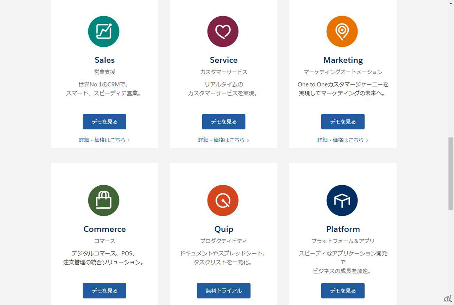
Task: Watch the Service demo
Action: click(x=223, y=122)
